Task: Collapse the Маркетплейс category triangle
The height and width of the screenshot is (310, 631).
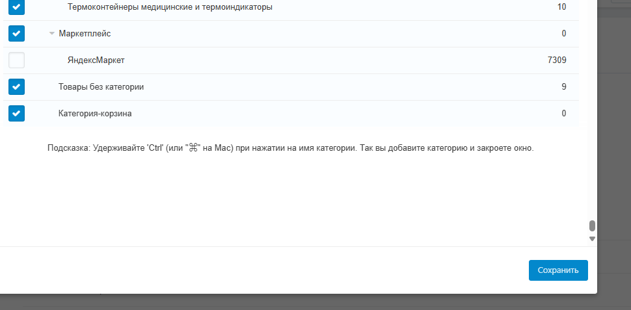Action: click(52, 34)
